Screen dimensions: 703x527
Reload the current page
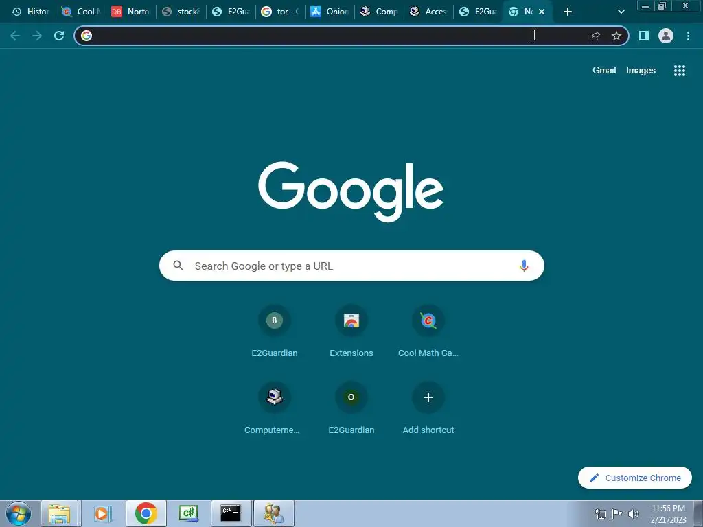[x=59, y=36]
